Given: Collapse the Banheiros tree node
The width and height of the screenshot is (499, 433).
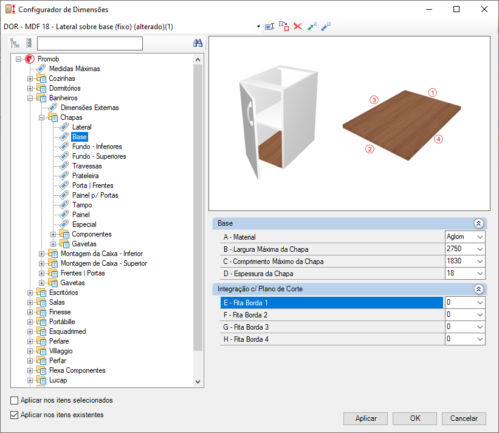Looking at the screenshot, I should tap(30, 98).
